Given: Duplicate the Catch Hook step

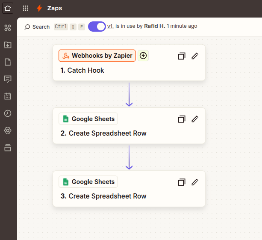Looking at the screenshot, I should [x=182, y=56].
